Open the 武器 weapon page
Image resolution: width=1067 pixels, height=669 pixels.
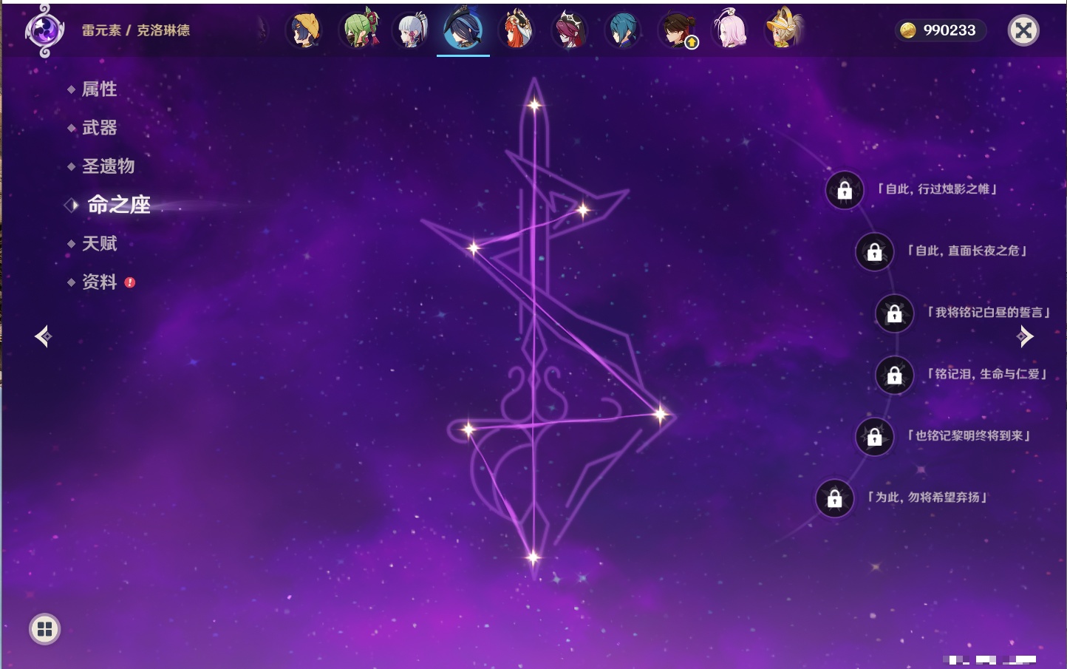tap(99, 128)
